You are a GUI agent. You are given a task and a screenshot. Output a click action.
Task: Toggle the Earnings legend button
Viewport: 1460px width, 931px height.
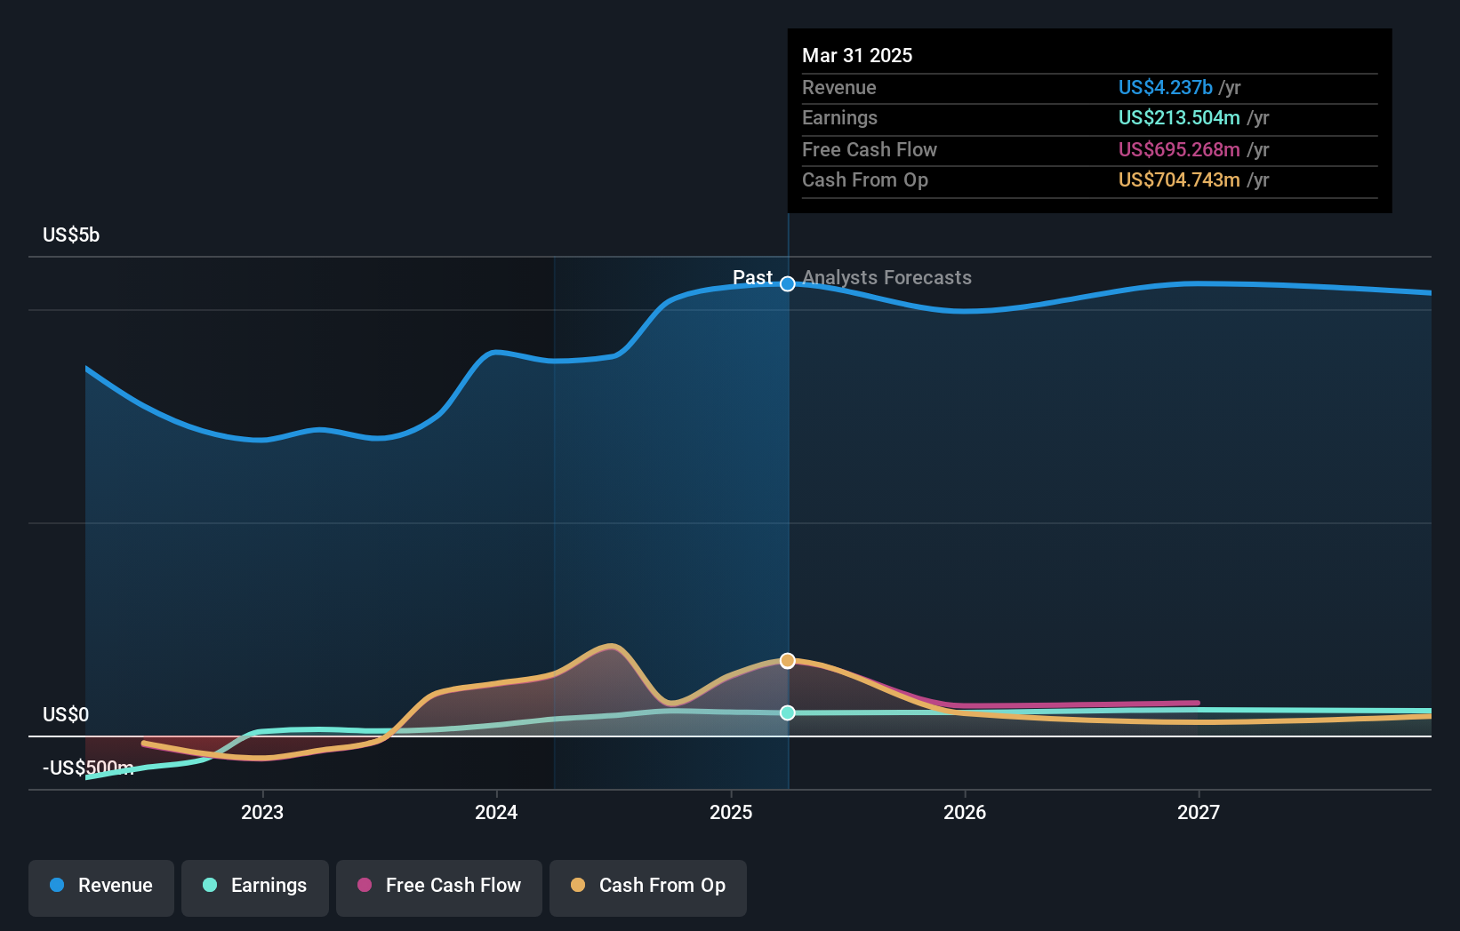coord(255,887)
